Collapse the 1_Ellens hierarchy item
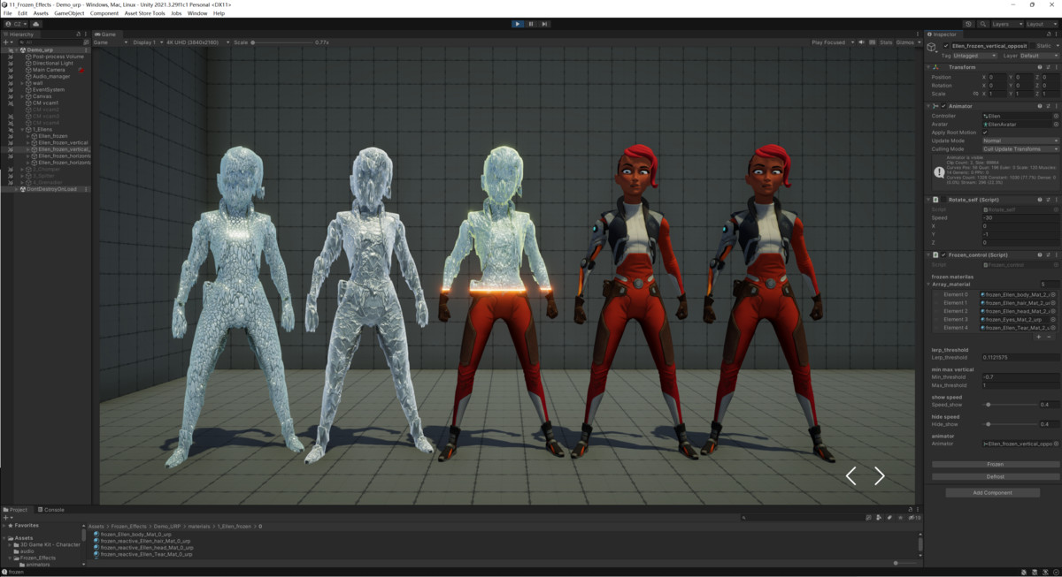The width and height of the screenshot is (1062, 577). pyautogui.click(x=22, y=129)
